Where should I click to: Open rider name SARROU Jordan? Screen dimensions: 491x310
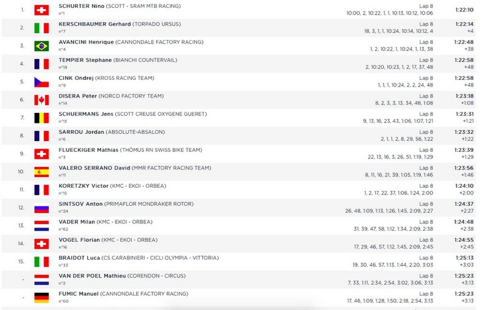(81, 132)
